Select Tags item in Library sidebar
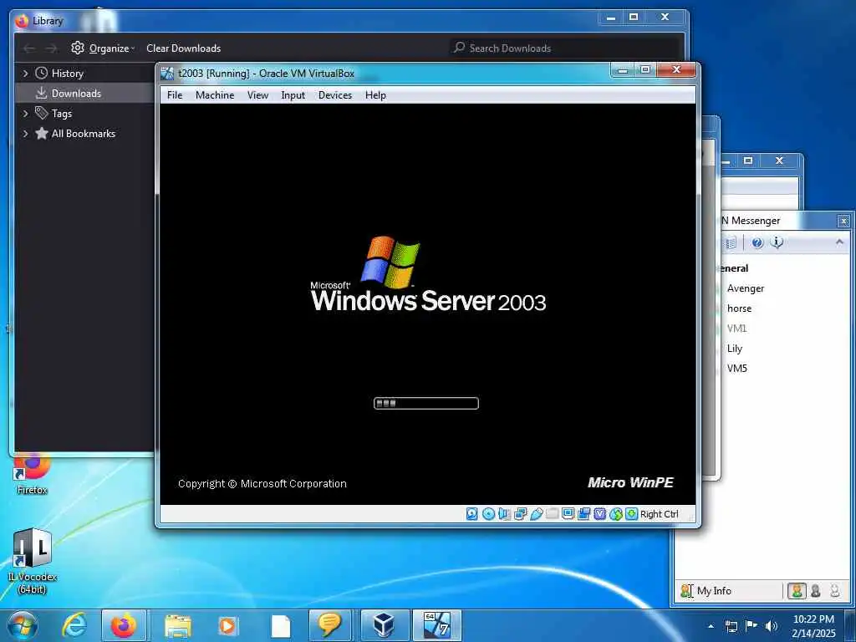This screenshot has height=642, width=856. coord(53,114)
